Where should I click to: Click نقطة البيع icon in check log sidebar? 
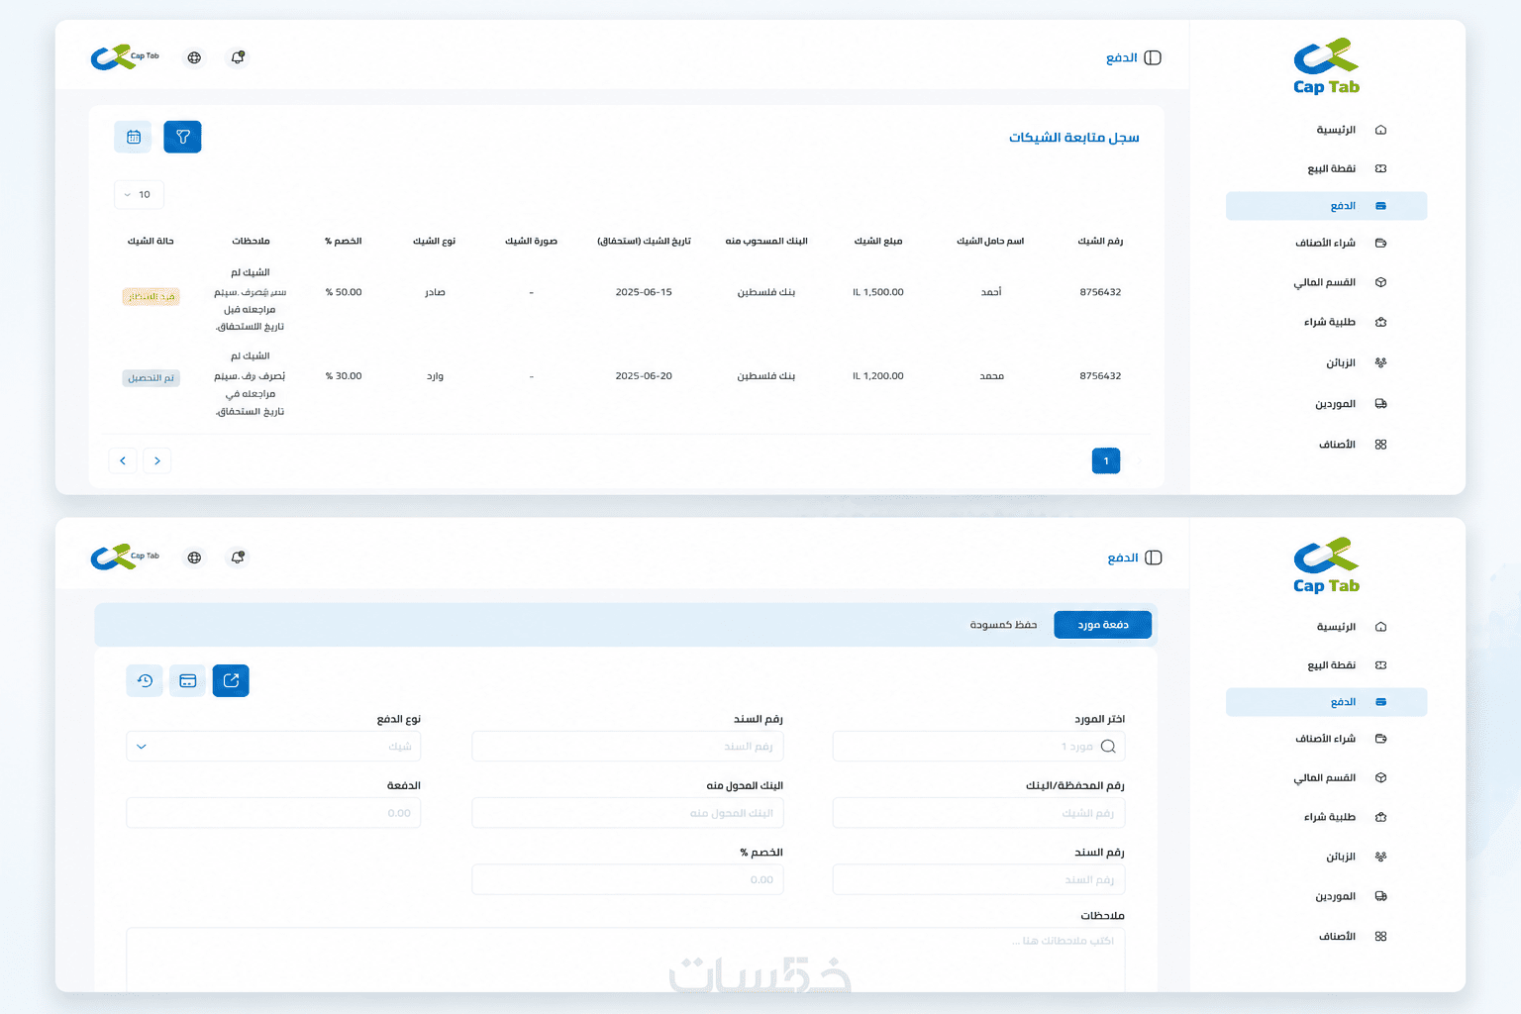pos(1381,168)
